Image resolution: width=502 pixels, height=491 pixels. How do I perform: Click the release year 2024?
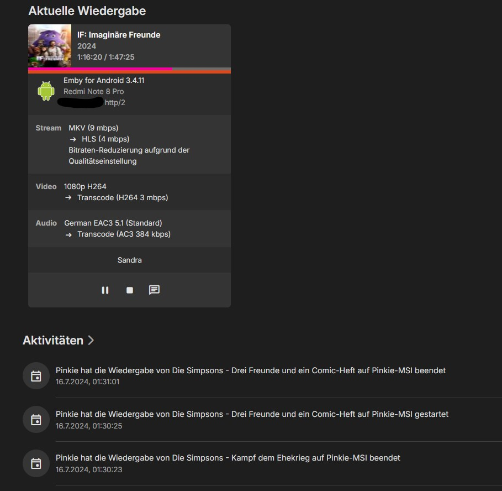pyautogui.click(x=87, y=46)
